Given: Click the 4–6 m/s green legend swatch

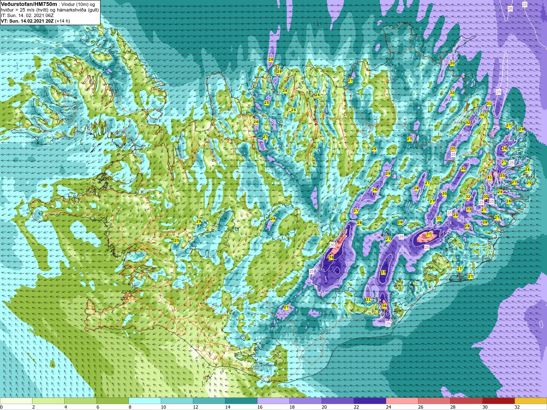Looking at the screenshot, I should tap(80, 401).
